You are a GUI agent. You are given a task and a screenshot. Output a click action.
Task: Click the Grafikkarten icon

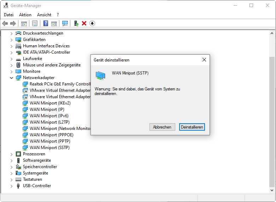[18, 40]
